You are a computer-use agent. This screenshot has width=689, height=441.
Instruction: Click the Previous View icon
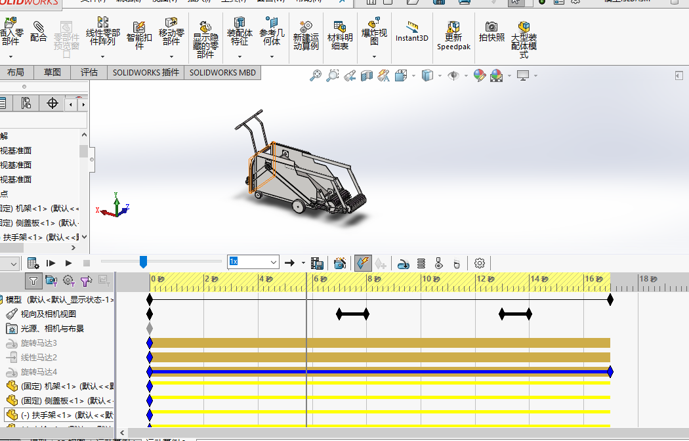pyautogui.click(x=350, y=75)
